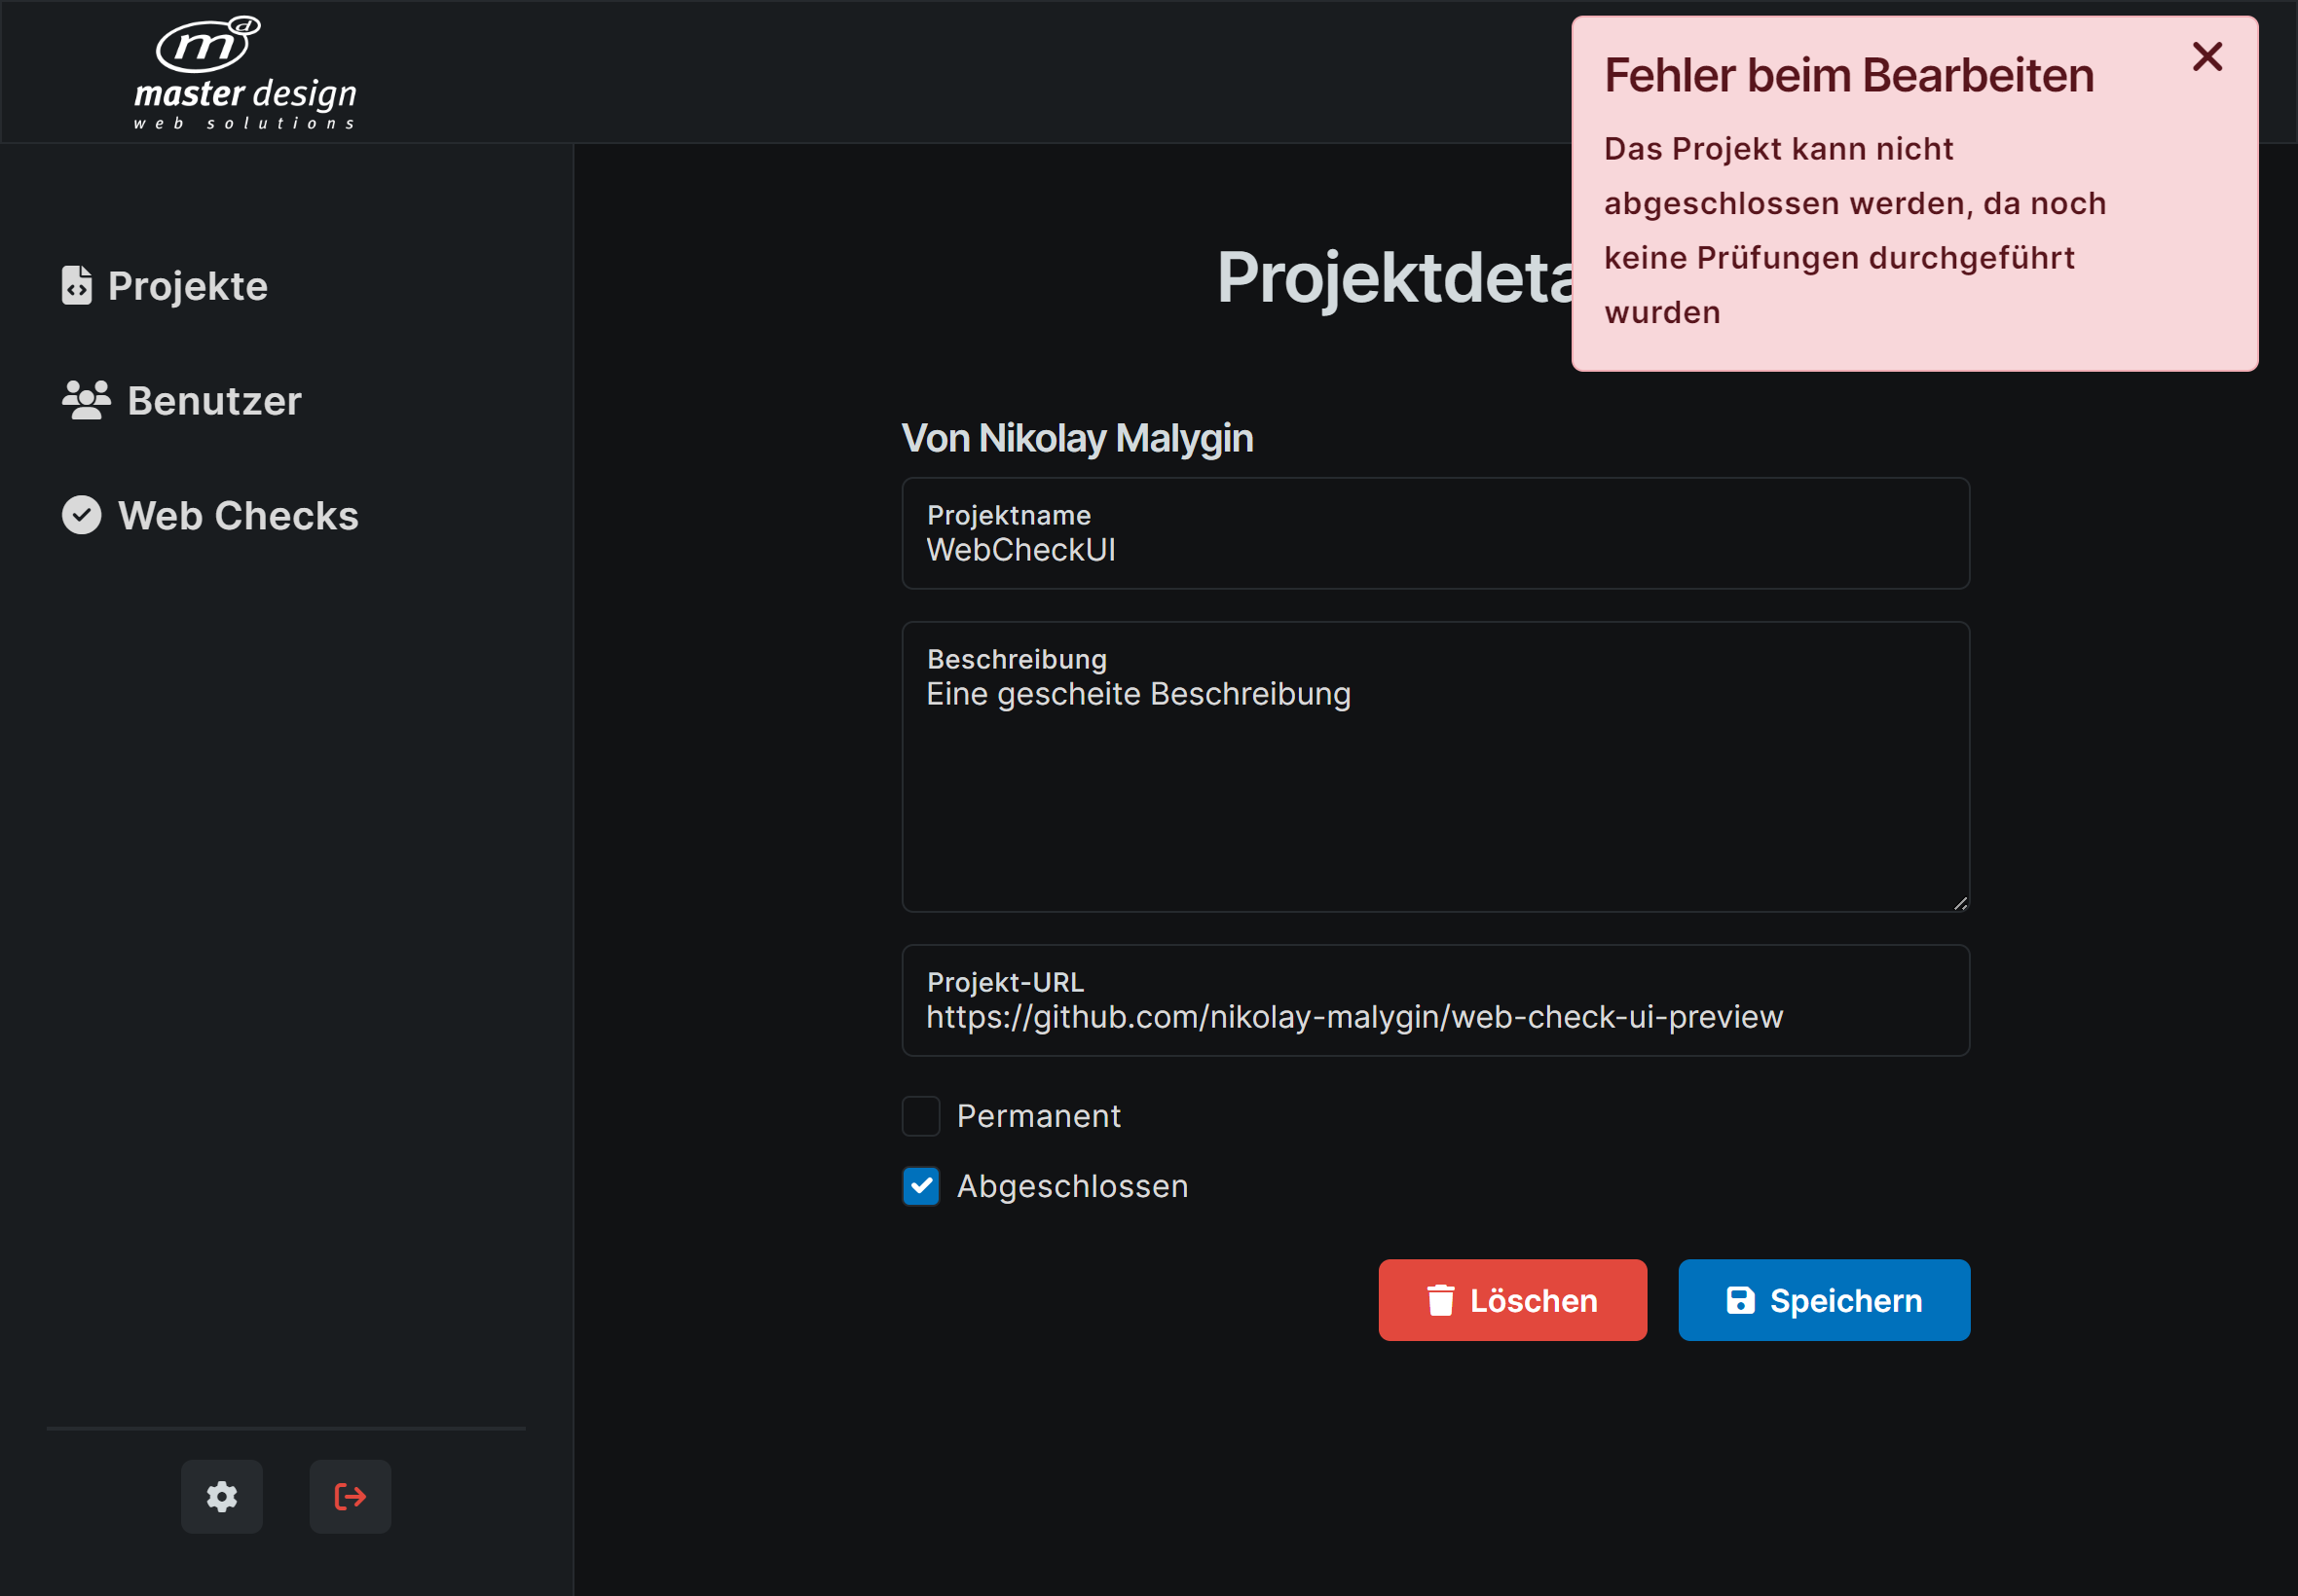
Task: Uncheck the Abgeschlossen checkbox
Action: (920, 1186)
